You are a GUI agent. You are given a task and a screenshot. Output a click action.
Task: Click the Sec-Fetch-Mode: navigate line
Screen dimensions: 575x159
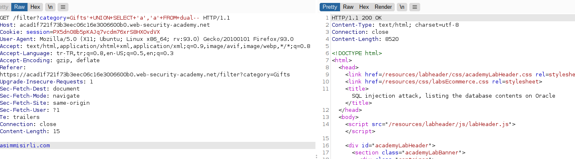40,96
